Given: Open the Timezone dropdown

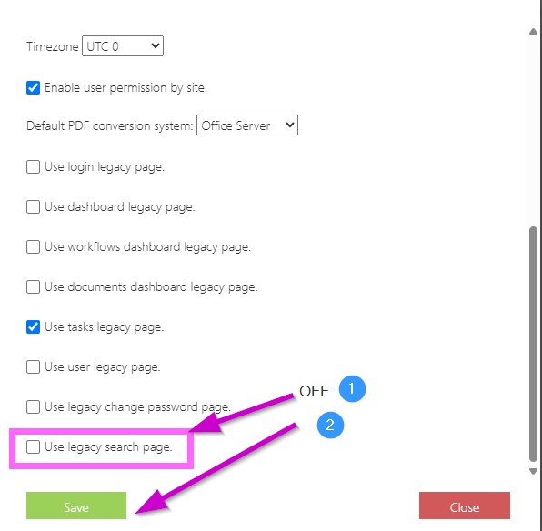Looking at the screenshot, I should pyautogui.click(x=123, y=45).
